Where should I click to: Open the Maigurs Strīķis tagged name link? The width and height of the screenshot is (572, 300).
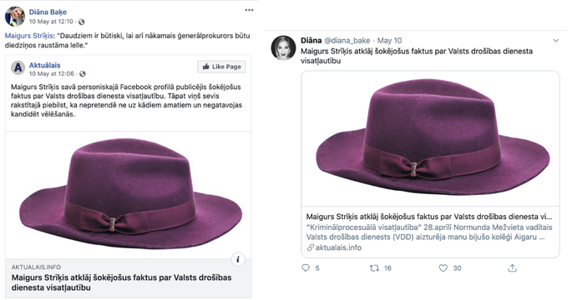click(x=29, y=36)
